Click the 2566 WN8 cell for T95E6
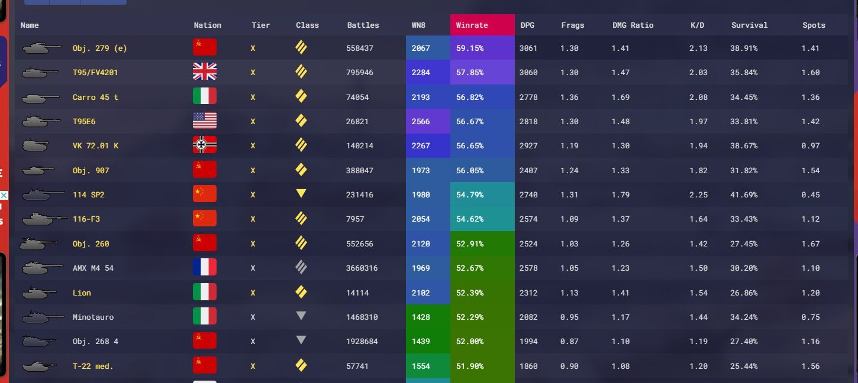 point(428,121)
